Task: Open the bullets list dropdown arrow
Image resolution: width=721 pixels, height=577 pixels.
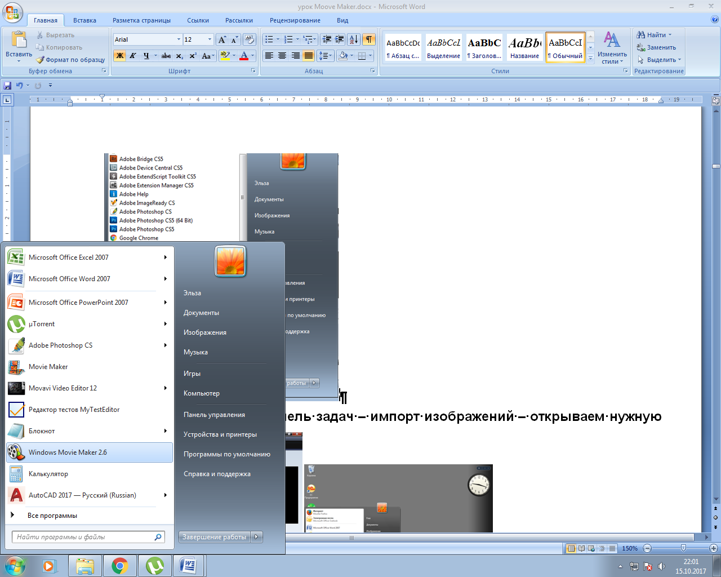Action: click(x=278, y=39)
